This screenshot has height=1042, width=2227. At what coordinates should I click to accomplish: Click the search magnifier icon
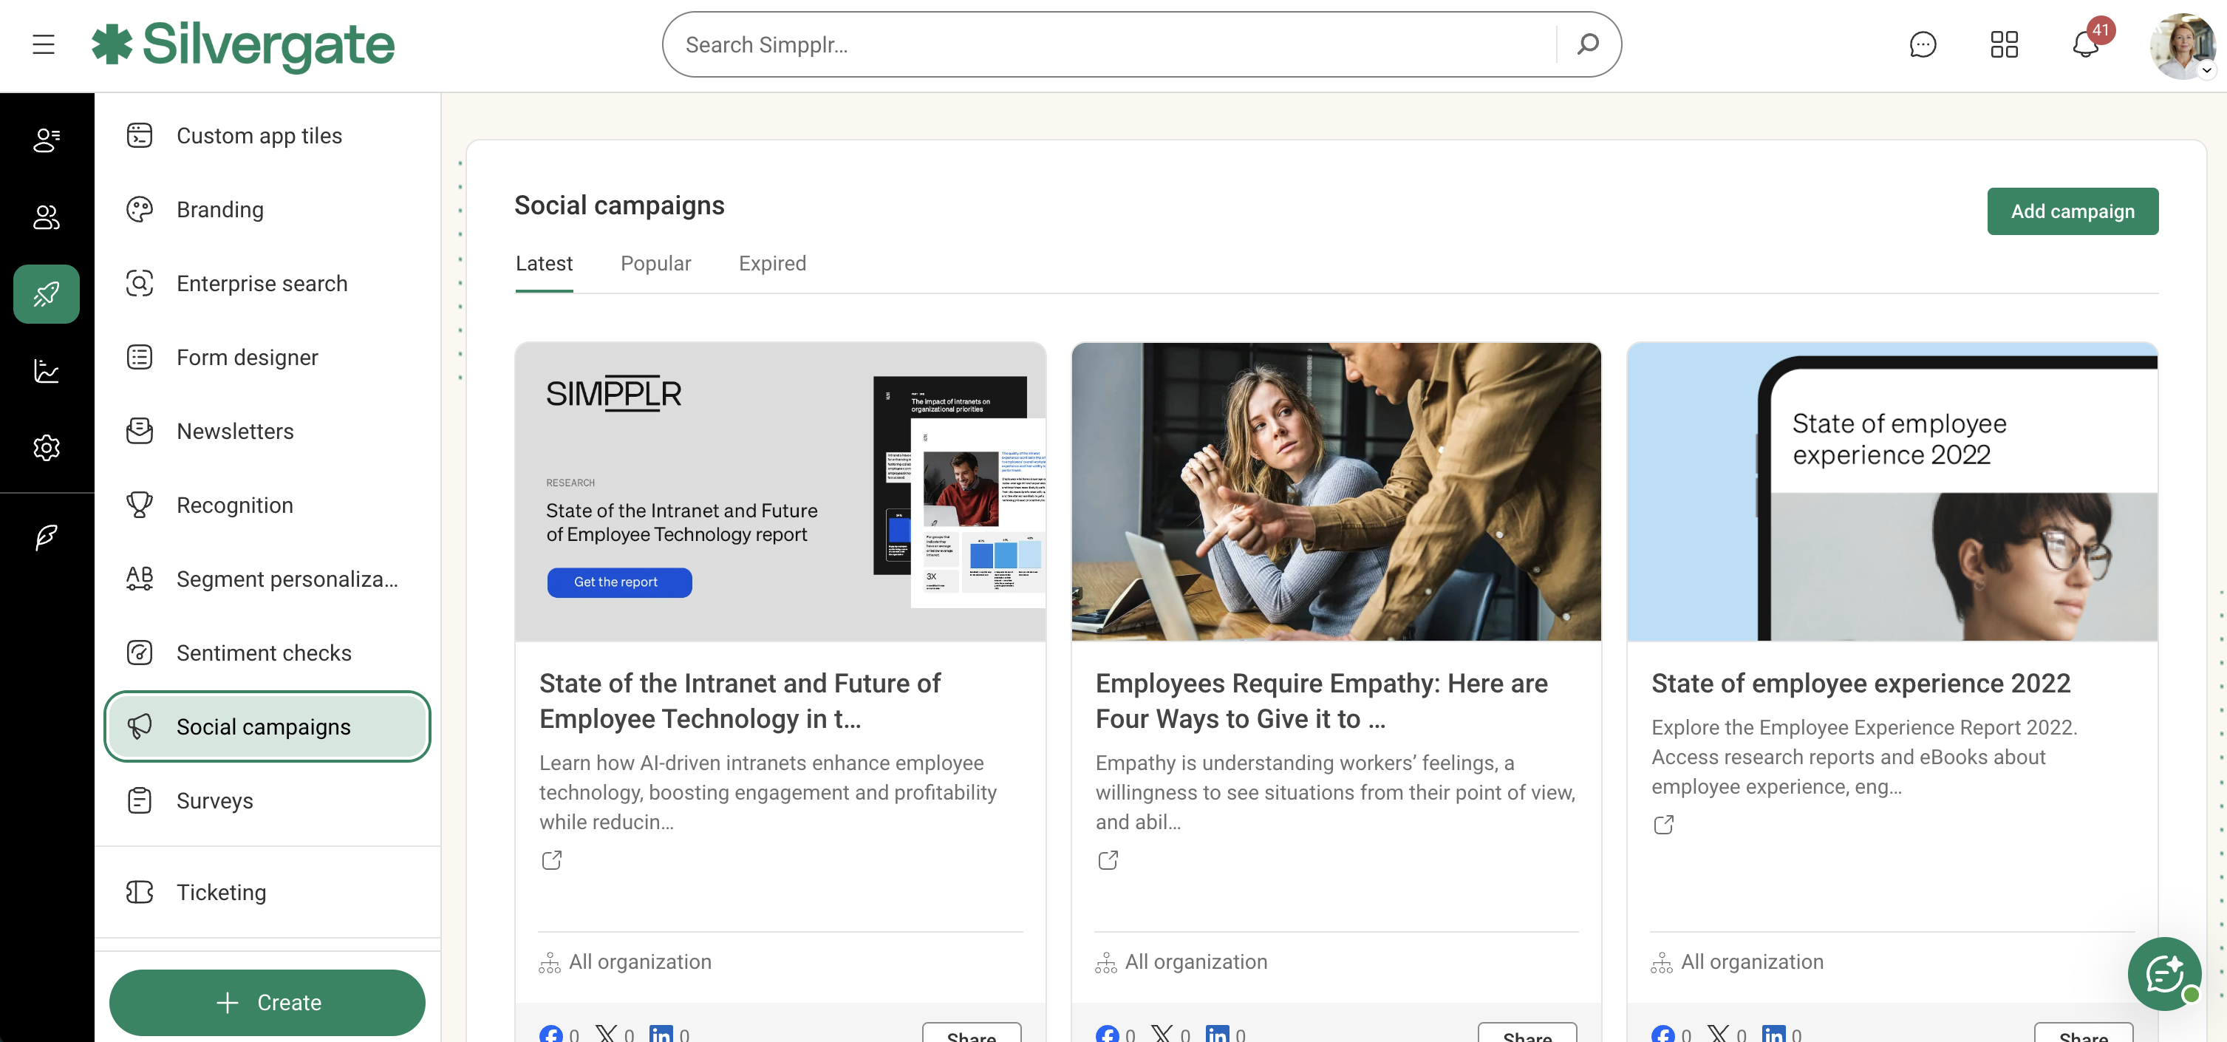(1587, 45)
